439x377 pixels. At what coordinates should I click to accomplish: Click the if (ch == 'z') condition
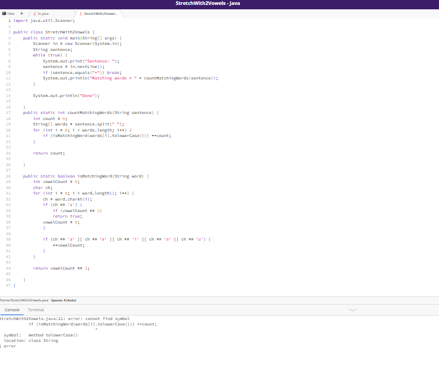[x=63, y=205]
